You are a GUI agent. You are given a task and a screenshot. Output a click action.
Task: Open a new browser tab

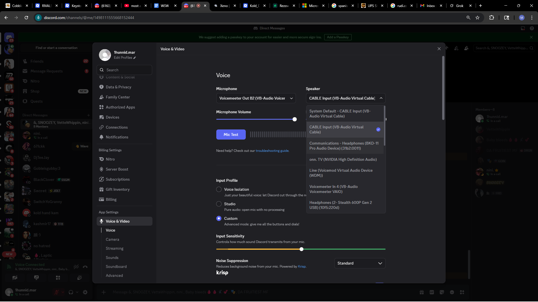[x=481, y=6]
